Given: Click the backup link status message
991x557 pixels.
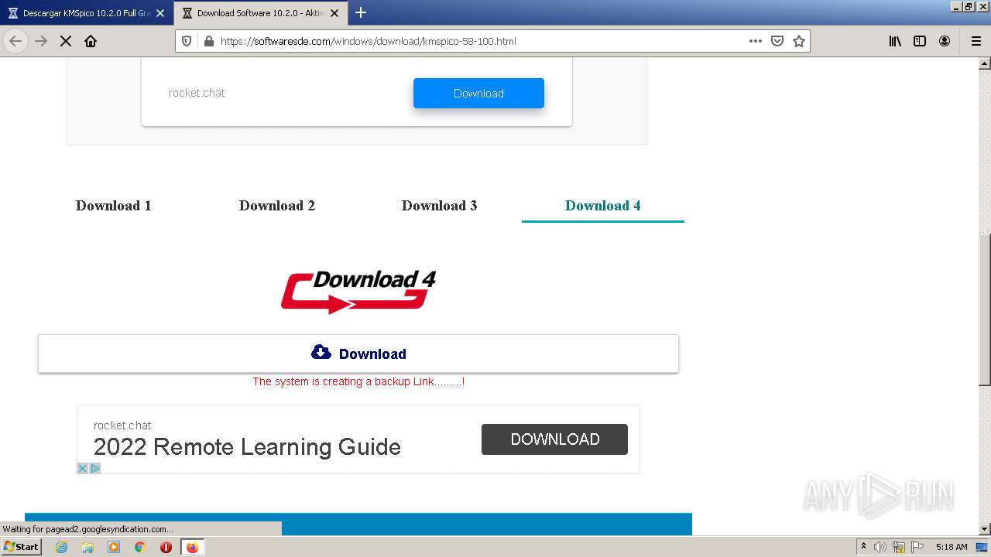Looking at the screenshot, I should 358,381.
